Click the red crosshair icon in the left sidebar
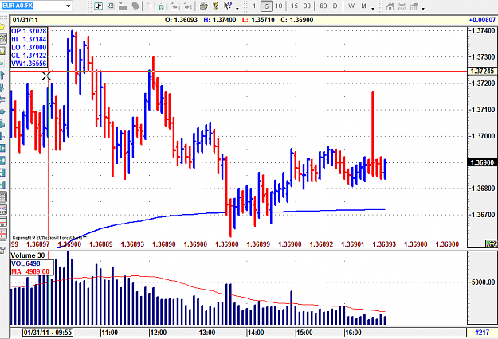The image size is (498, 339). click(x=2, y=234)
